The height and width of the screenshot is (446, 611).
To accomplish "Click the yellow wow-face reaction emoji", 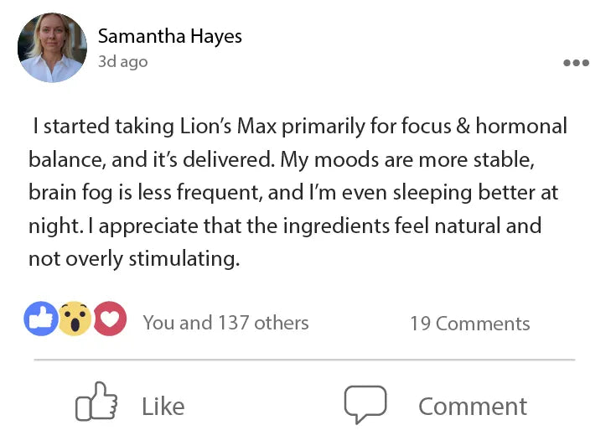I will click(x=75, y=319).
